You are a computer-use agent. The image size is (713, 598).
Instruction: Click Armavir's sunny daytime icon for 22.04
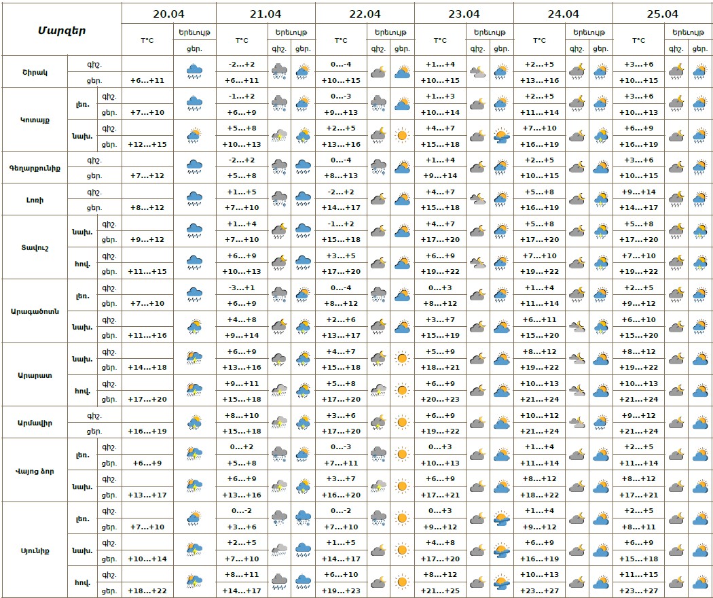coord(402,423)
